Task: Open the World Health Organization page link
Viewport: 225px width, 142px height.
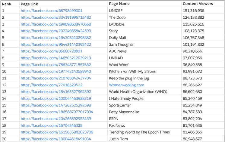Action: [x=55, y=91]
